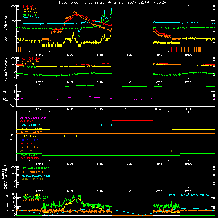
Task: Click the REAR_DEC_WEIGHT box pulse in decimation plot
Action: pyautogui.click(x=80, y=186)
